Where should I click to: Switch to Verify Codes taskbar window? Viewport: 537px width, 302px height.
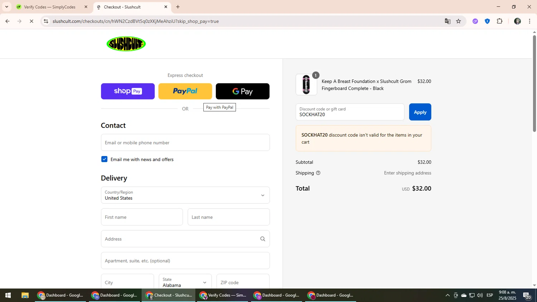(223, 295)
